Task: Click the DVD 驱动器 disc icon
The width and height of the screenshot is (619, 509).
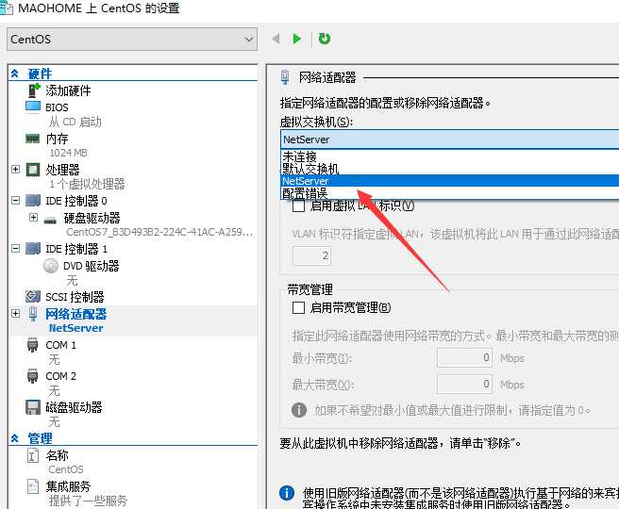Action: [51, 266]
